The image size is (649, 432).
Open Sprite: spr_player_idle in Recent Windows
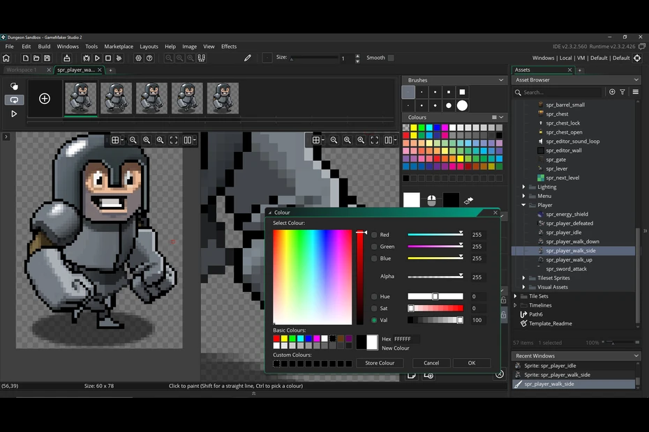pos(550,365)
